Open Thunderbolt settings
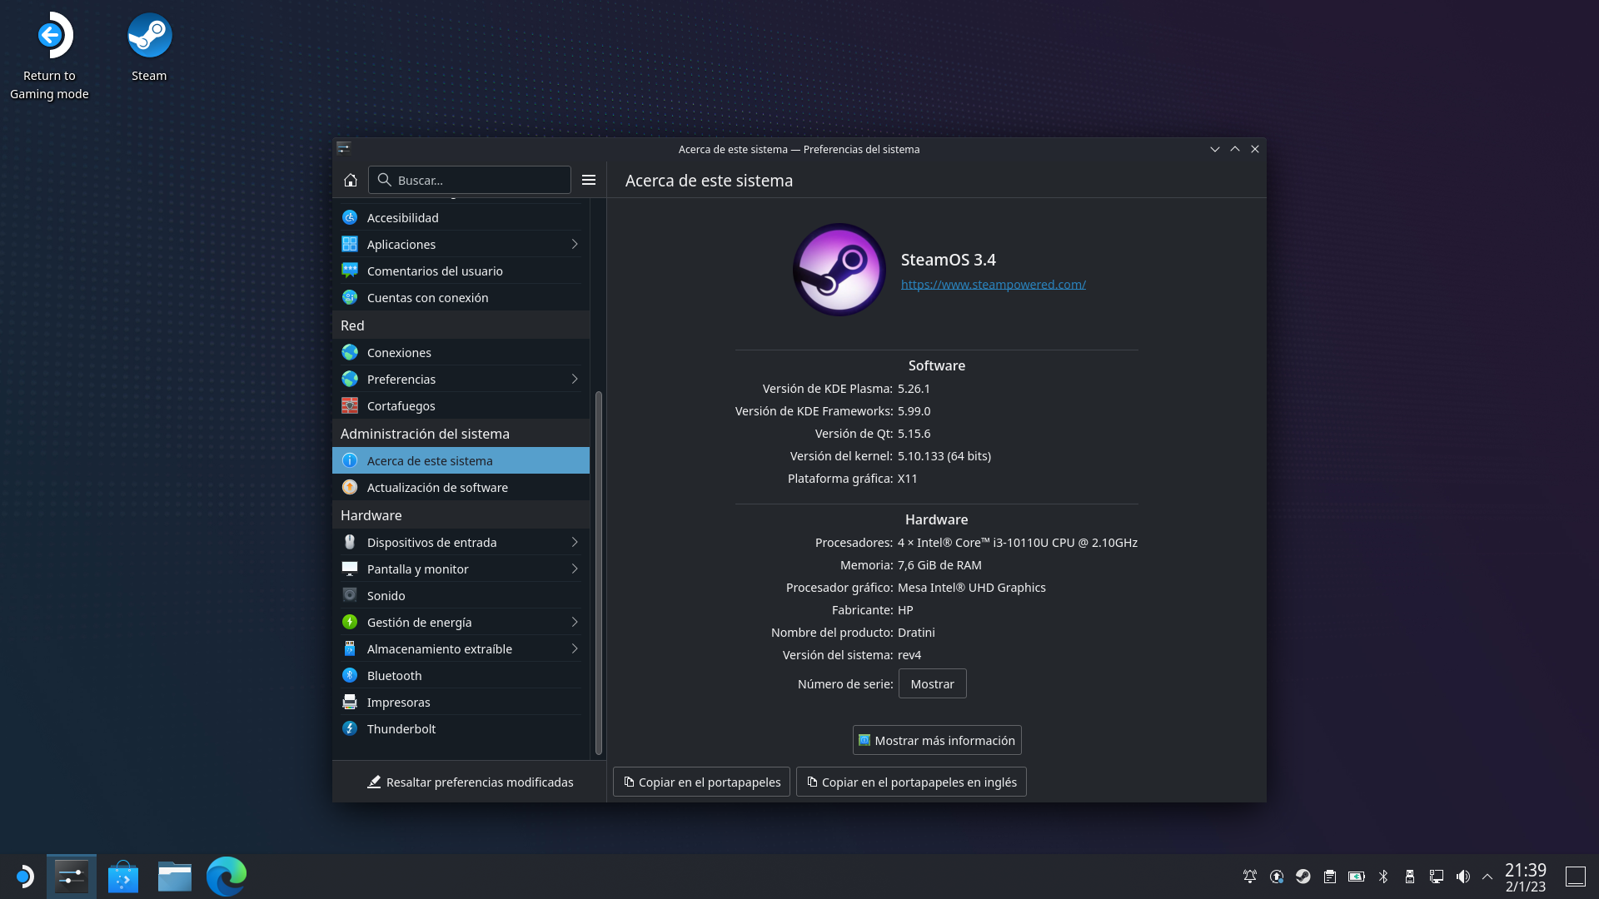 point(401,728)
